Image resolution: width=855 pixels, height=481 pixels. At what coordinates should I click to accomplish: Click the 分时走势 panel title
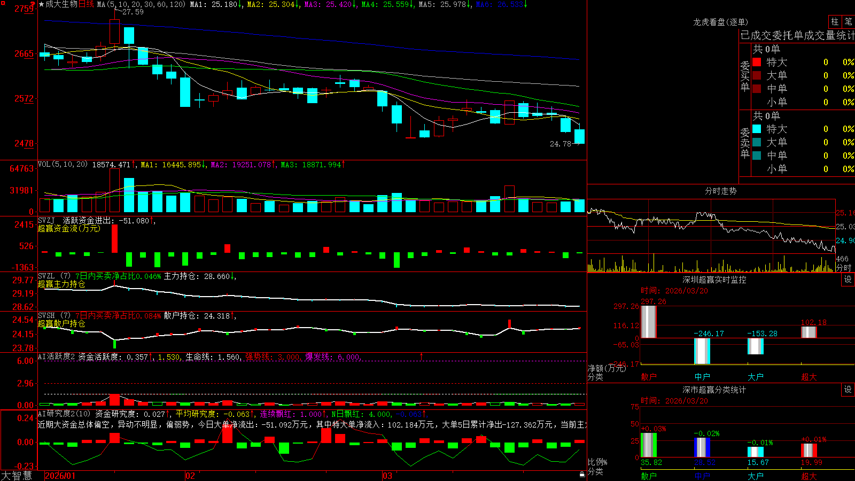(x=720, y=191)
